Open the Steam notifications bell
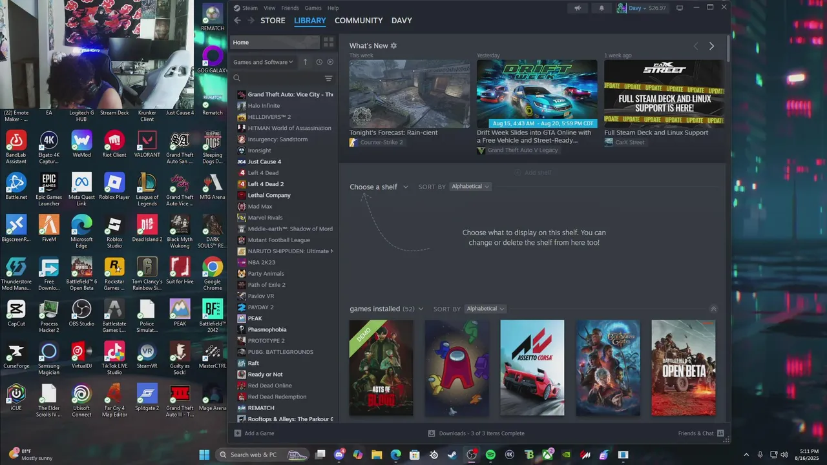The width and height of the screenshot is (827, 465). (602, 8)
